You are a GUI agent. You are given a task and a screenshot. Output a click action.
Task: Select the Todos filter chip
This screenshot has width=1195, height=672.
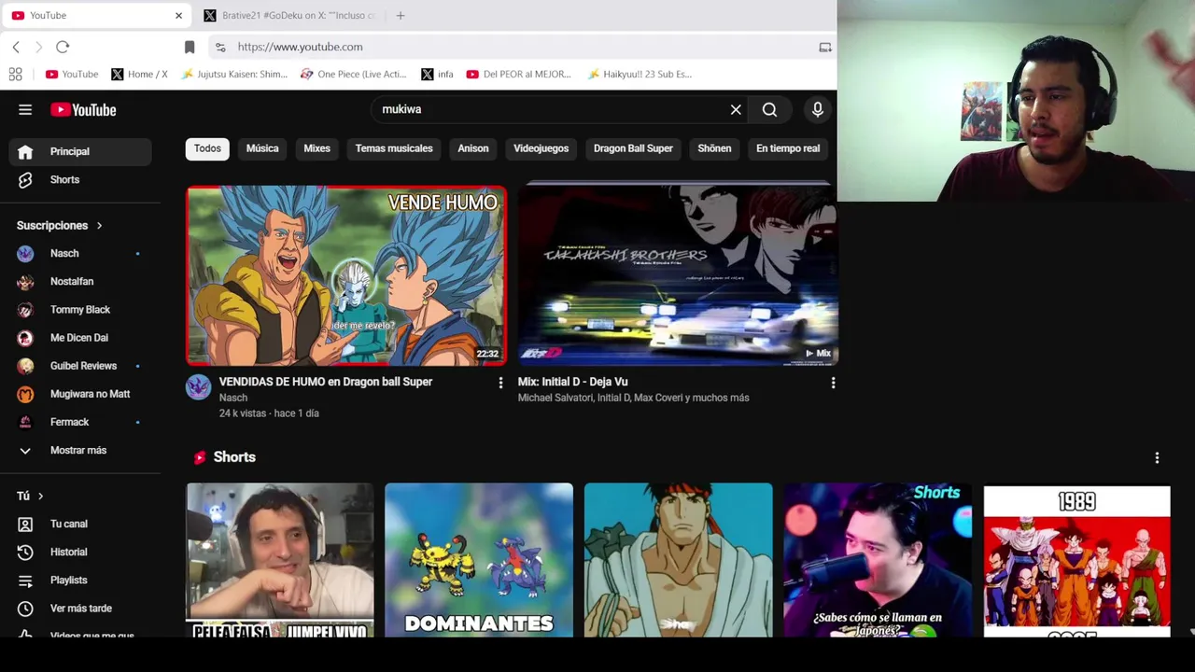pos(207,148)
